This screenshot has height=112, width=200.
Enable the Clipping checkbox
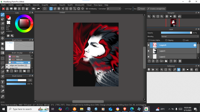166,40
